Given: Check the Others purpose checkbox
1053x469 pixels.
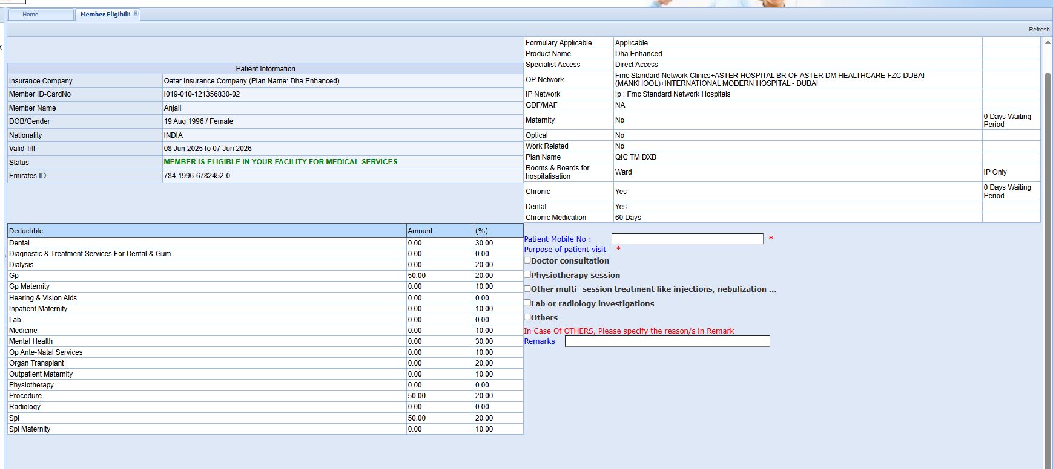Looking at the screenshot, I should 527,317.
